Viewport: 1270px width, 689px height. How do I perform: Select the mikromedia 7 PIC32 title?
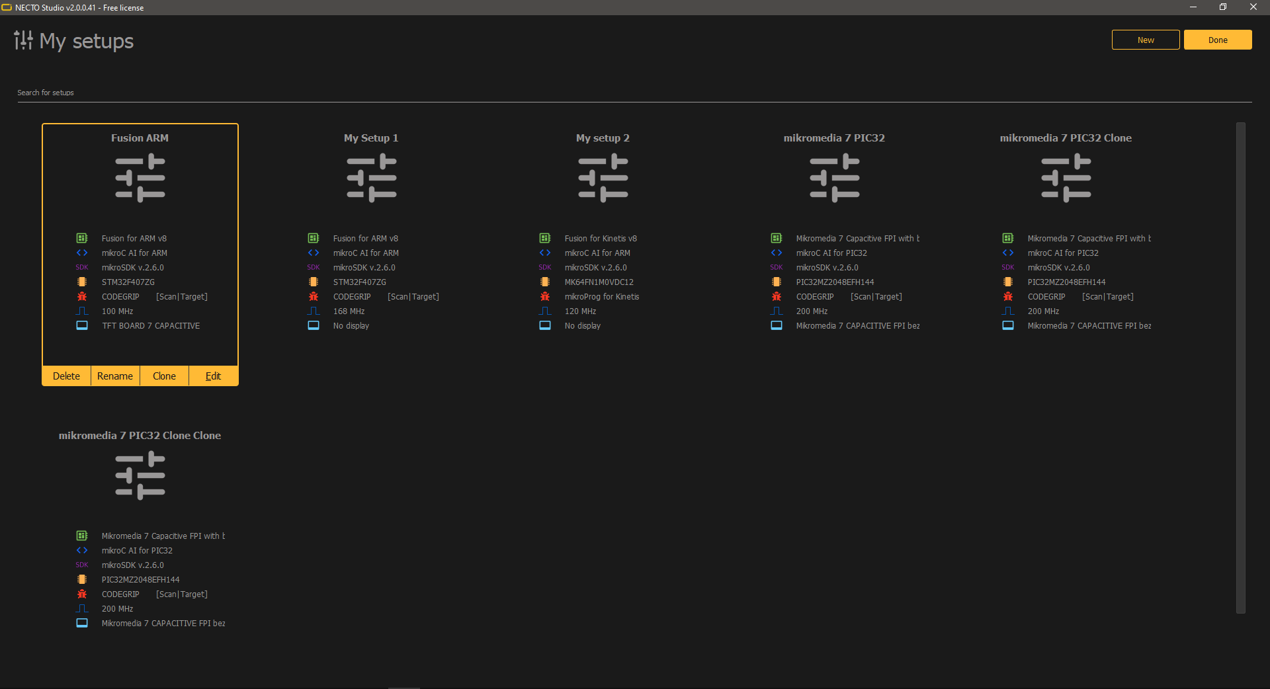834,138
